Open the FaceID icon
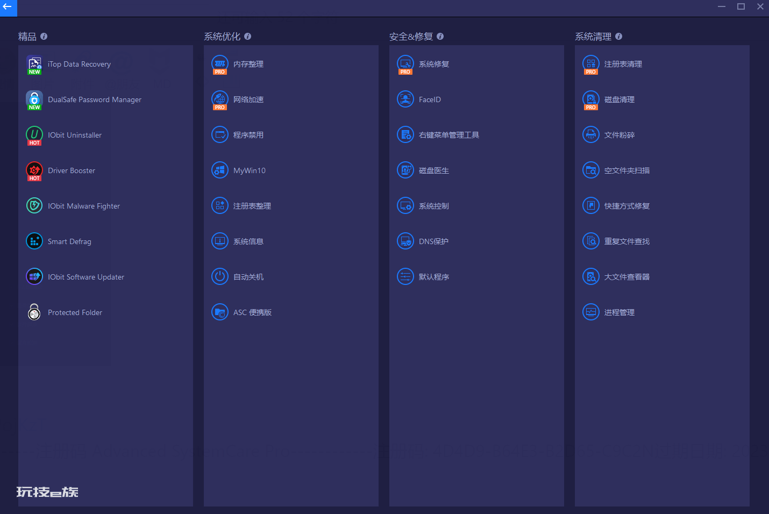The image size is (769, 514). click(405, 99)
